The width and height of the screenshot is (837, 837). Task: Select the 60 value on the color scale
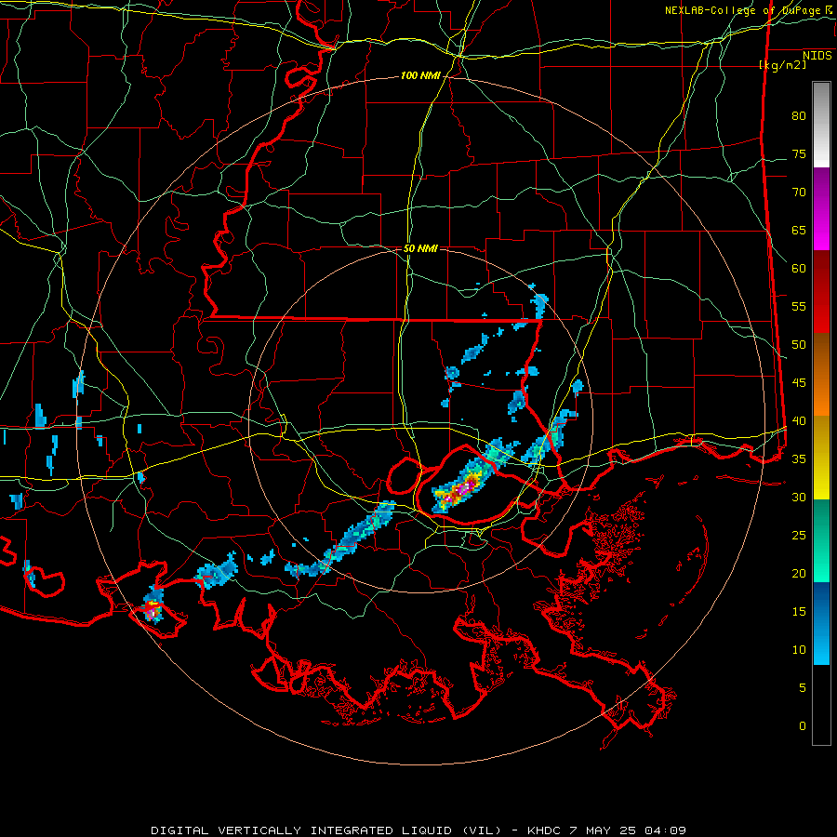pos(799,269)
